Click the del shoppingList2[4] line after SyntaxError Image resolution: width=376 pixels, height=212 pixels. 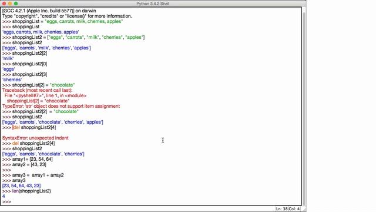click(29, 143)
